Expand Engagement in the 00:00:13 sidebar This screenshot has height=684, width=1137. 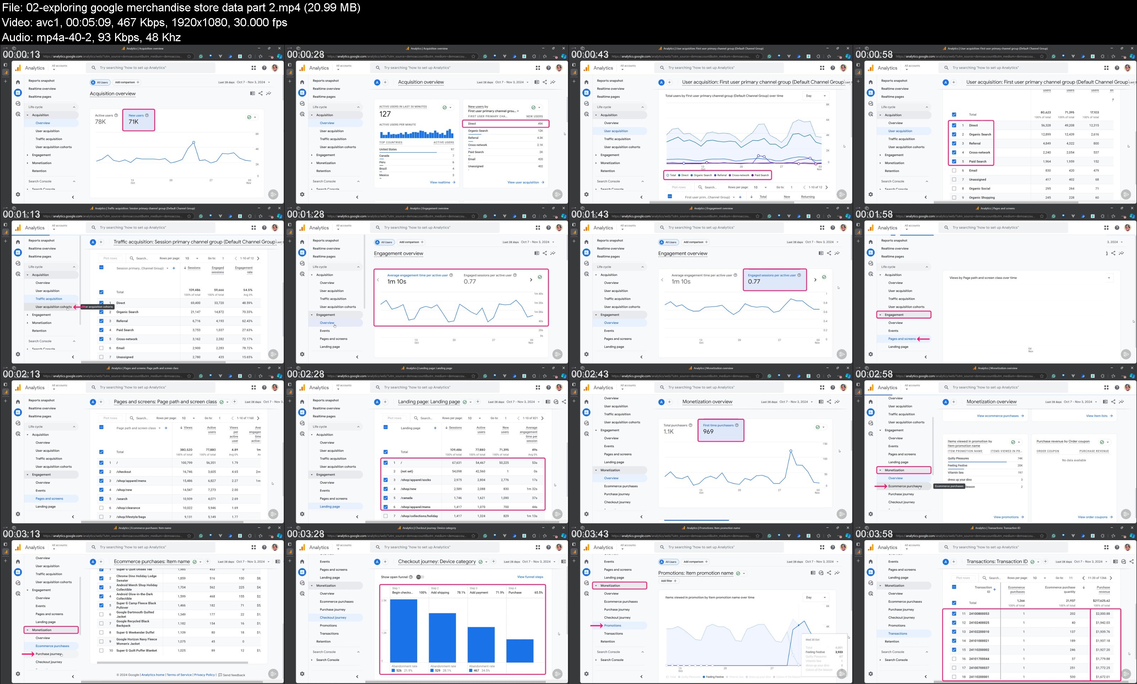pyautogui.click(x=28, y=155)
